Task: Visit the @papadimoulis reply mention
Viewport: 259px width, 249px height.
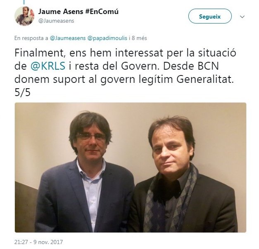Action: [107, 38]
